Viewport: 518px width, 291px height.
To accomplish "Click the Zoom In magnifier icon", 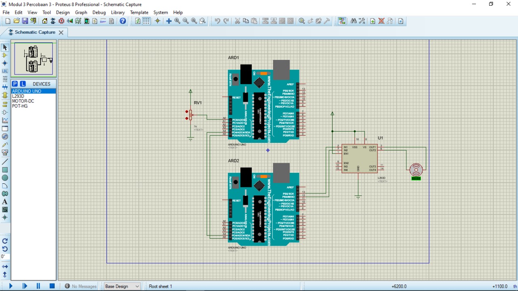I will click(x=177, y=21).
